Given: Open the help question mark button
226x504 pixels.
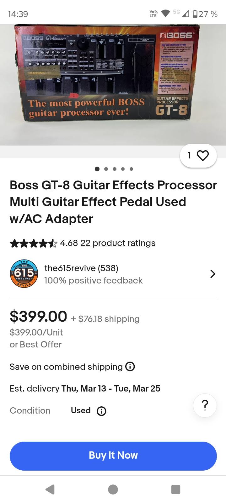Looking at the screenshot, I should [x=205, y=405].
